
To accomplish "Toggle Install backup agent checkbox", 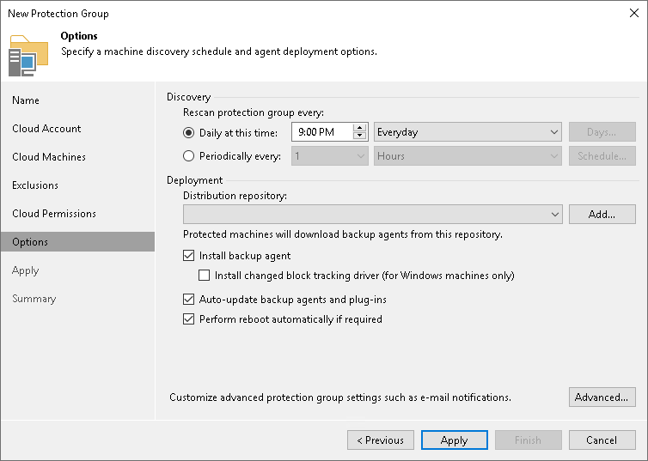I will [x=188, y=256].
